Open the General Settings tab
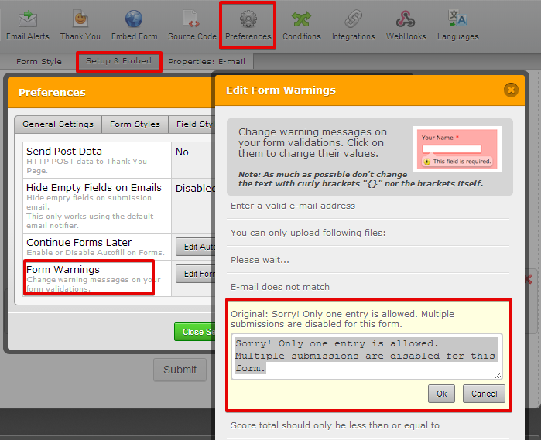Viewport: 541px width, 440px height. point(58,124)
